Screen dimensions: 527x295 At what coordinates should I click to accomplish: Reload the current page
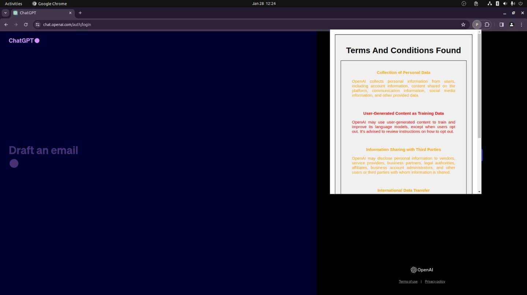point(26,24)
